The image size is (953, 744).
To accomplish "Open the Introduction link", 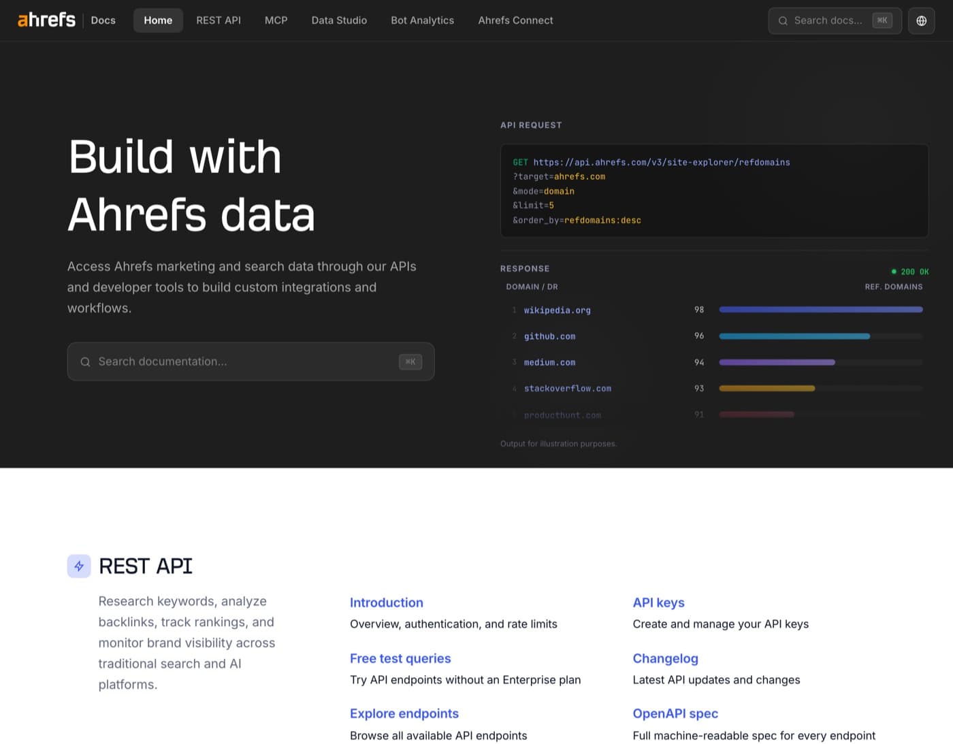I will pos(387,602).
